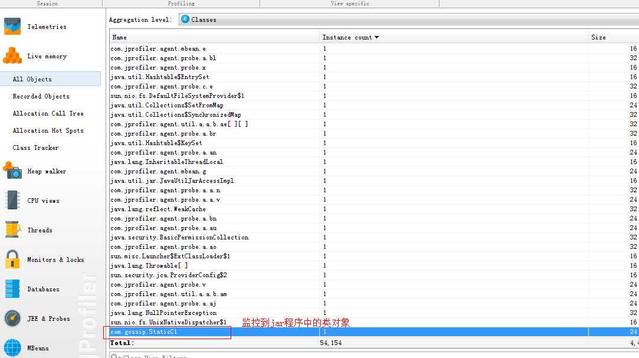Screen dimensions: 639x358
Task: Select the Session toolbar group label
Action: pos(47,4)
